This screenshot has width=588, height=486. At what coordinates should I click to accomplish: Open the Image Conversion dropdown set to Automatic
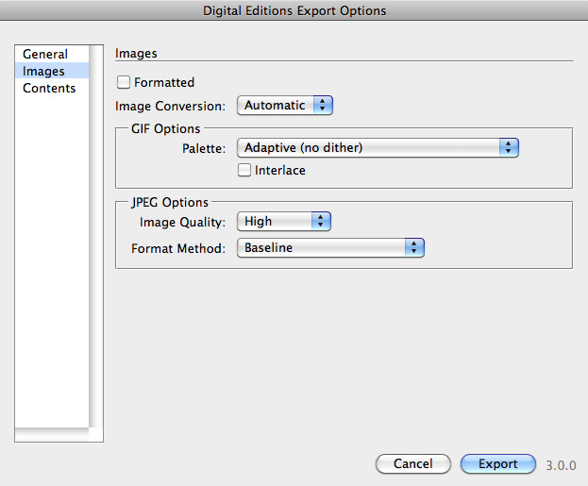pyautogui.click(x=285, y=106)
